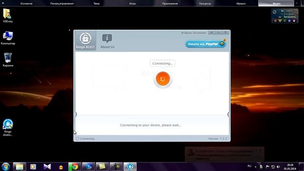The image size is (304, 171).
Task: Click the Version 1.2.2 label
Action: [218, 139]
